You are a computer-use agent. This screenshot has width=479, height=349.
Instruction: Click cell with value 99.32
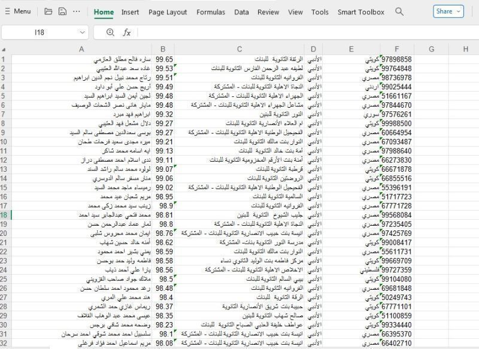(x=163, y=114)
